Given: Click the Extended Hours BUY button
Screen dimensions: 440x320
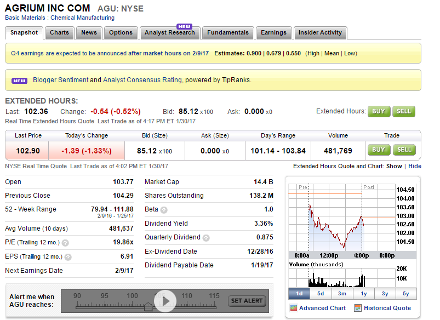Looking at the screenshot, I should 379,111.
